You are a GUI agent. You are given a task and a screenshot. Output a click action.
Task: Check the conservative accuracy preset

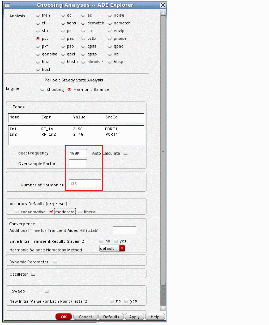coord(17,212)
